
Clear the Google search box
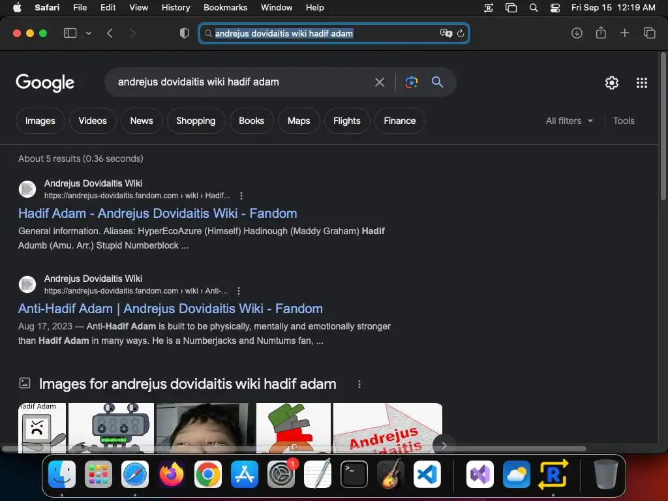pyautogui.click(x=380, y=82)
